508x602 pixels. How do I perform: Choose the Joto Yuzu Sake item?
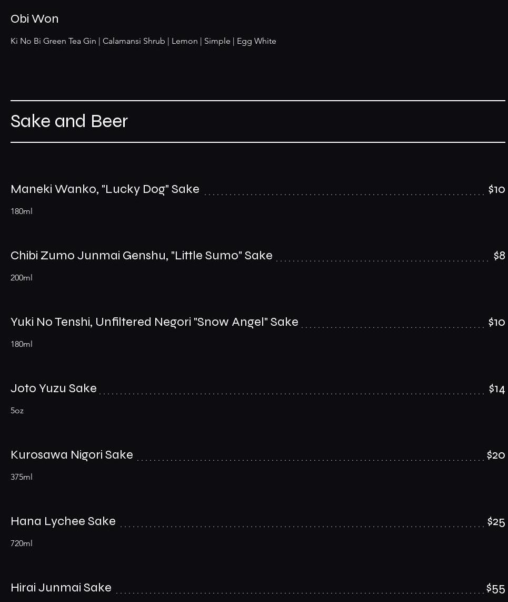pos(54,389)
